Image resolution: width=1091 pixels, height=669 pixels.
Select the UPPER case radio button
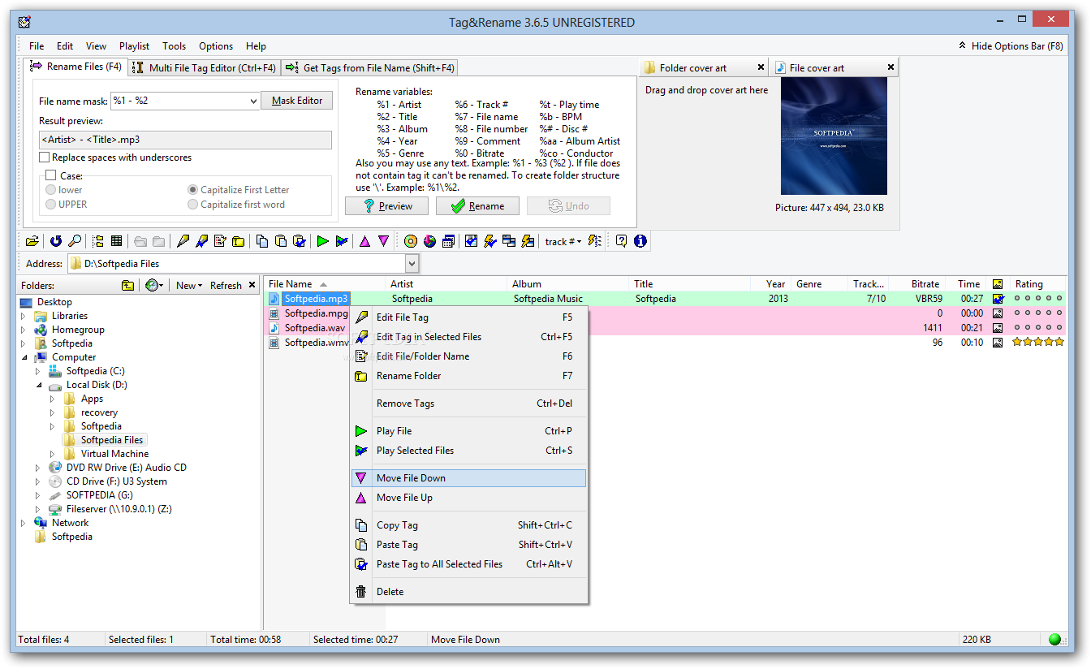[51, 205]
